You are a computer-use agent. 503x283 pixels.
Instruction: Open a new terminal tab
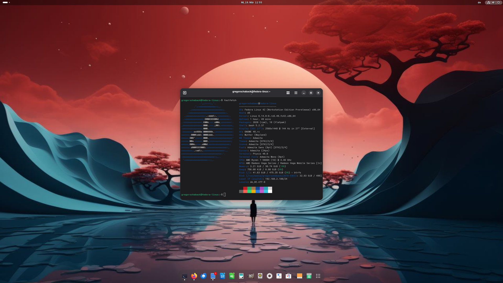185,93
